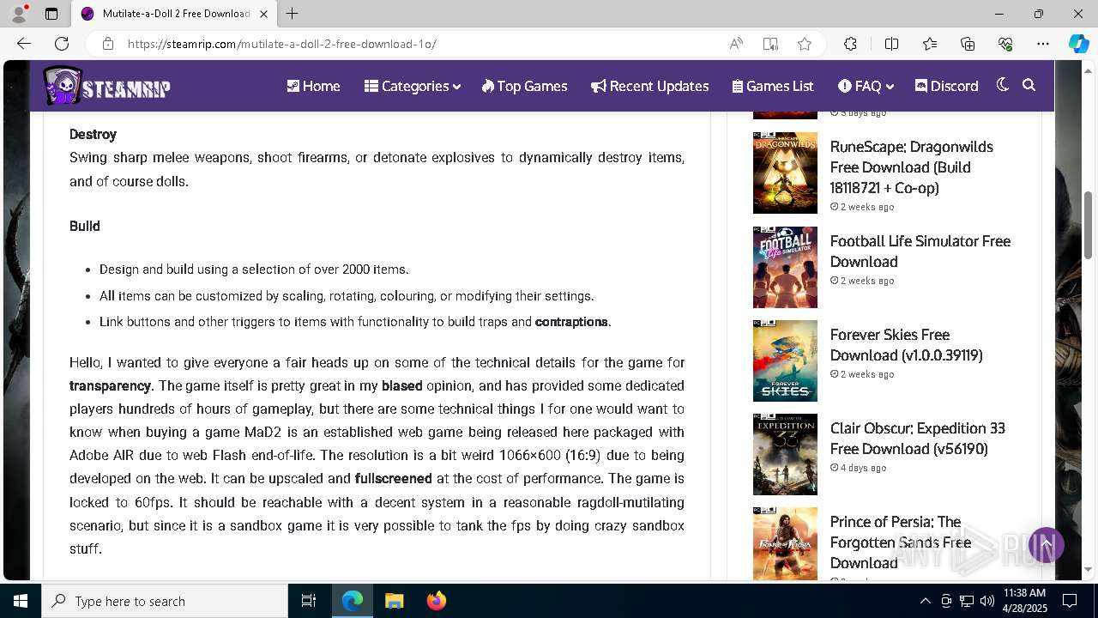This screenshot has height=618, width=1098.
Task: Click Prince of Persia thumbnail image
Action: [x=785, y=544]
